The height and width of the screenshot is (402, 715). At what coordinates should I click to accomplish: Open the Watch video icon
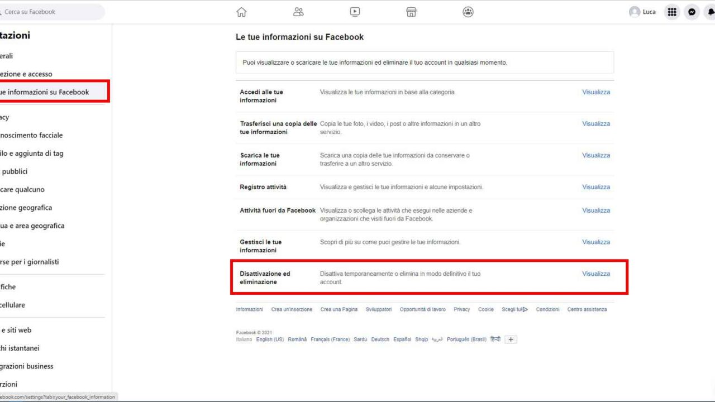355,12
